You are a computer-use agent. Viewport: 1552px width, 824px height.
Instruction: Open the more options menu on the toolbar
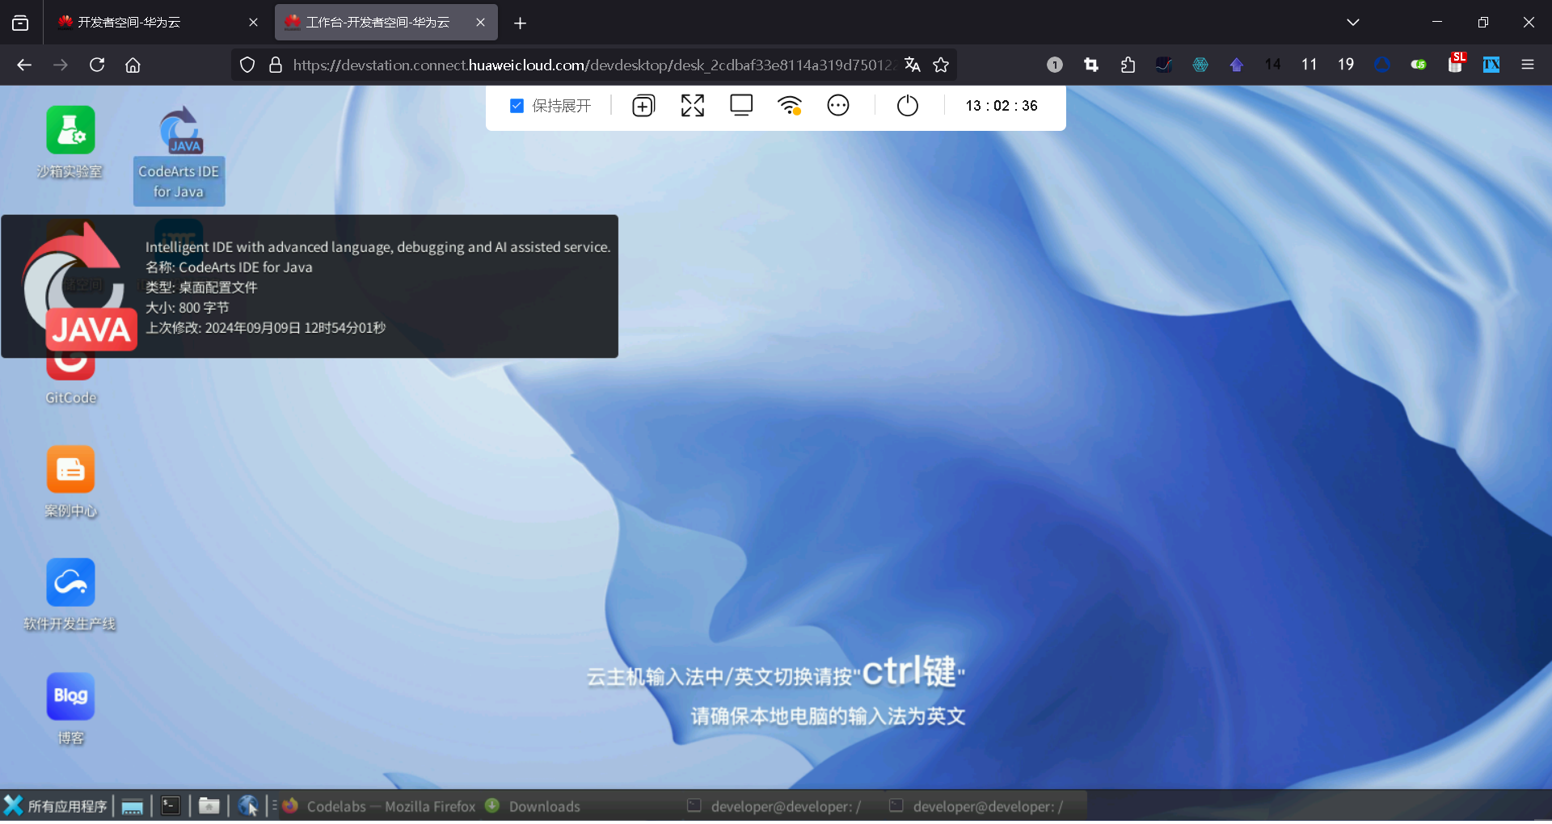pos(838,105)
